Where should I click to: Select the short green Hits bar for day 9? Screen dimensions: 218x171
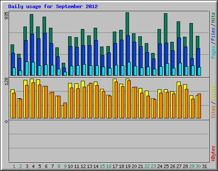(x=63, y=65)
